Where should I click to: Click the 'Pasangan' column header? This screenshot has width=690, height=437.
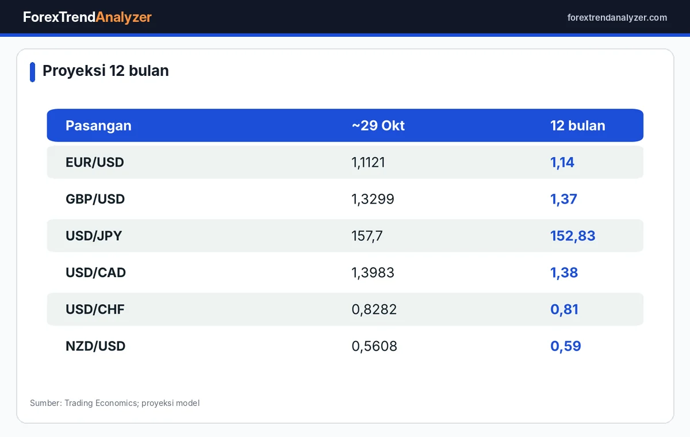[98, 125]
